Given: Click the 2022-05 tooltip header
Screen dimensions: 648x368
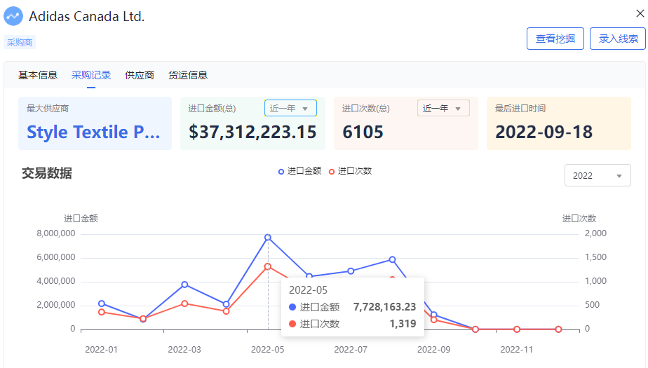Looking at the screenshot, I should pos(308,290).
